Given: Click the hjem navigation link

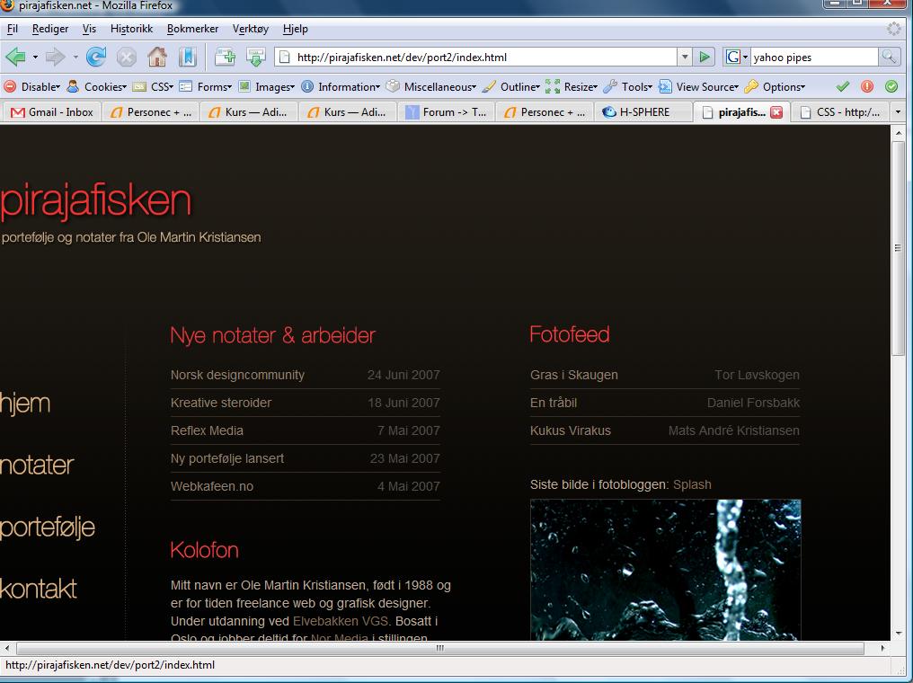Looking at the screenshot, I should click(25, 403).
